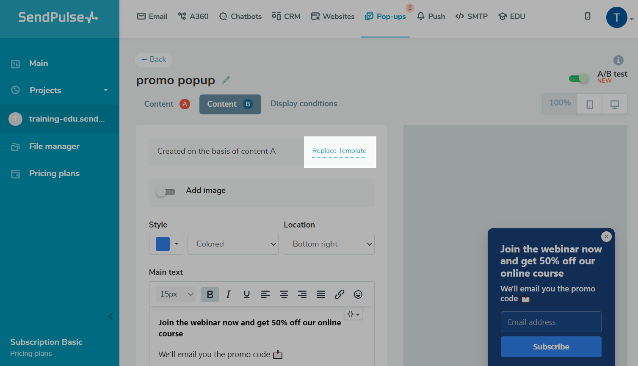Click the pencil icon to rename promo popup
The width and height of the screenshot is (638, 366).
point(226,80)
